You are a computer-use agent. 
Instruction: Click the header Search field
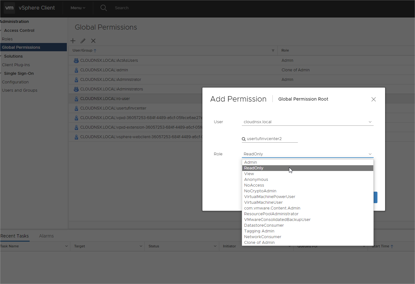coord(122,8)
